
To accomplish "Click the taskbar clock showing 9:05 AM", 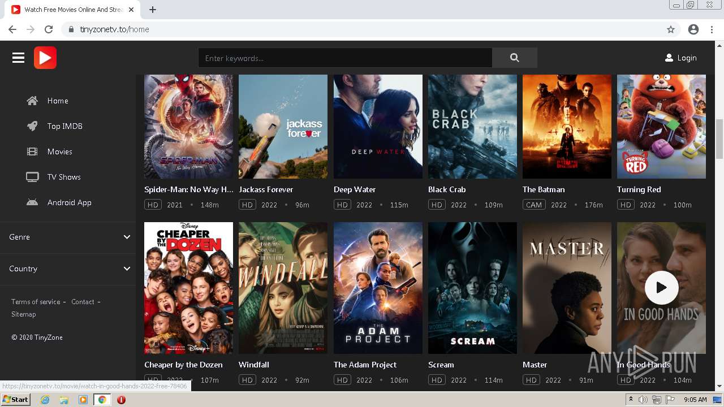I will pos(695,400).
